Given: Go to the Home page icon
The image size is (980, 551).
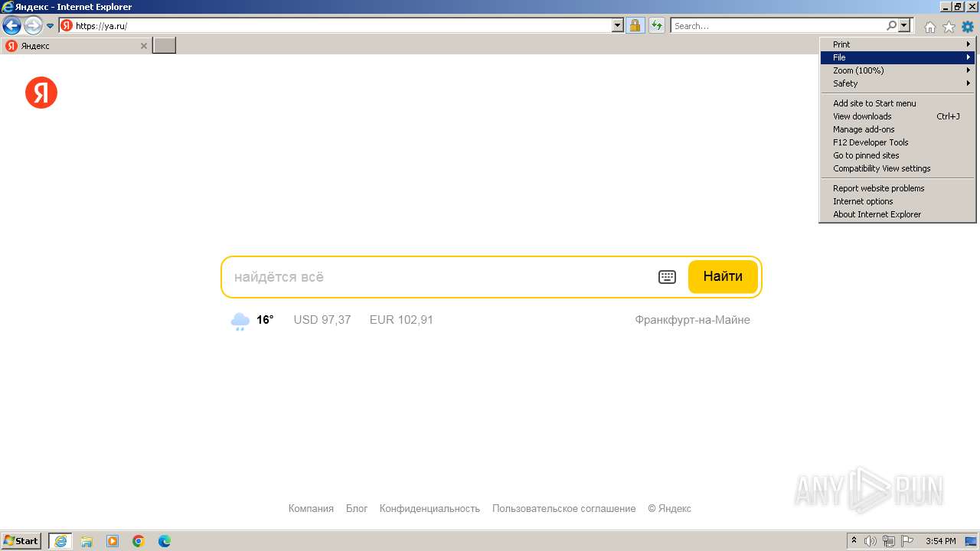Looking at the screenshot, I should tap(929, 27).
